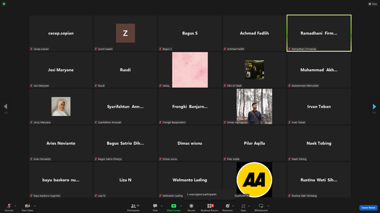Select the Liza N tile
The height and width of the screenshot is (213, 380).
pyautogui.click(x=125, y=180)
